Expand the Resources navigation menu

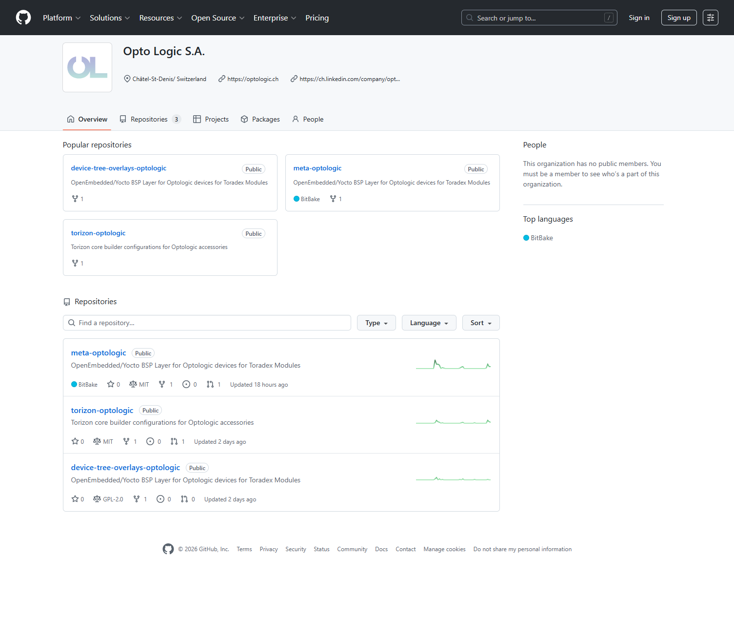pos(160,18)
